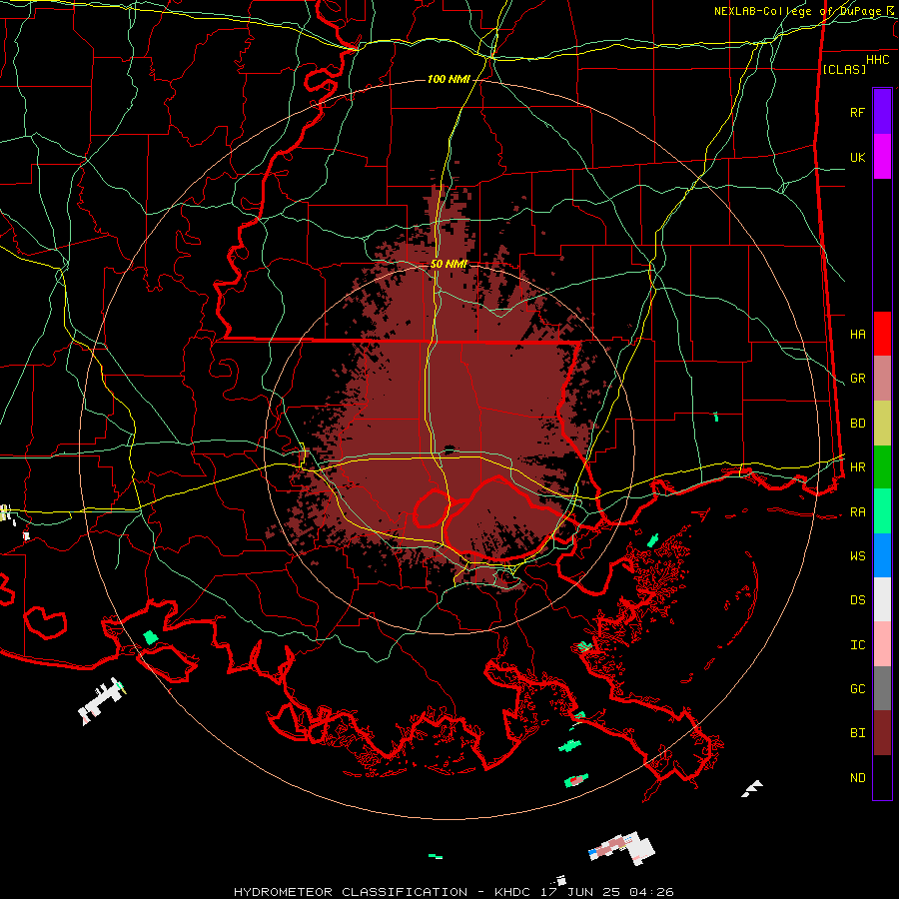
Task: Click the BI dark red legend swatch
Action: 882,733
